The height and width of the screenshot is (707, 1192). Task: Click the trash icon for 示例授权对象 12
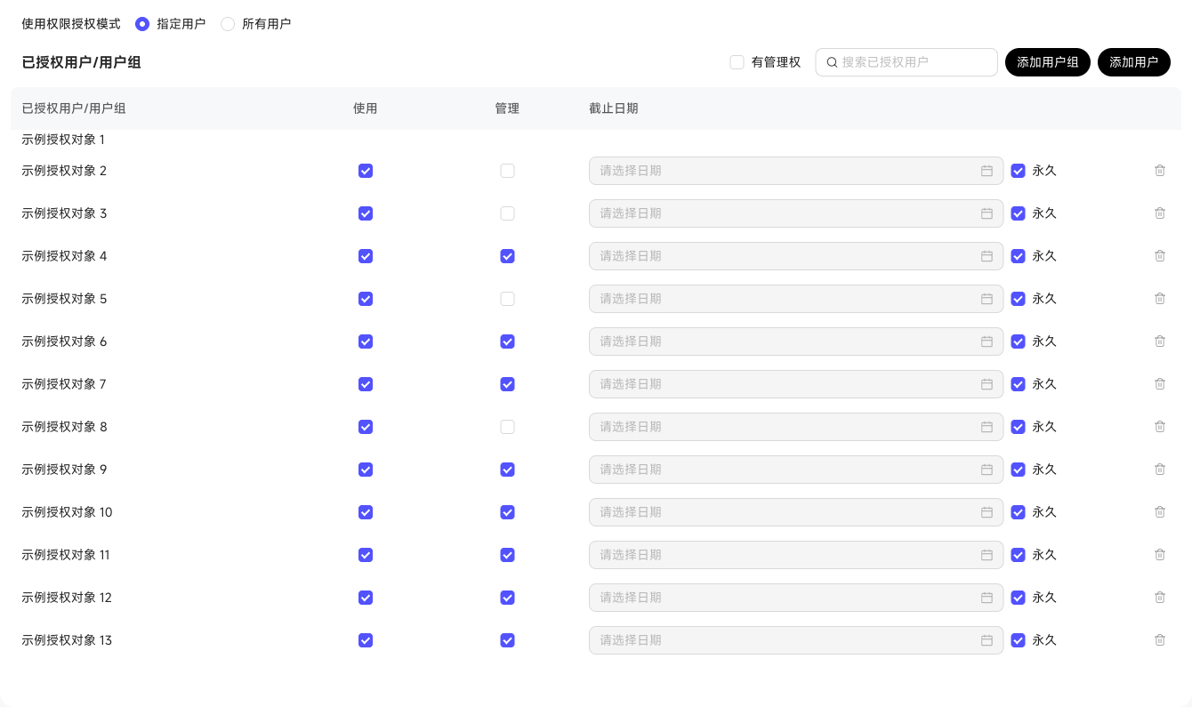tap(1160, 598)
